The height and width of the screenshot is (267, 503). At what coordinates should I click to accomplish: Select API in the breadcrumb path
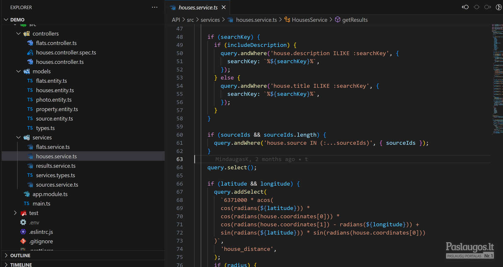click(176, 20)
